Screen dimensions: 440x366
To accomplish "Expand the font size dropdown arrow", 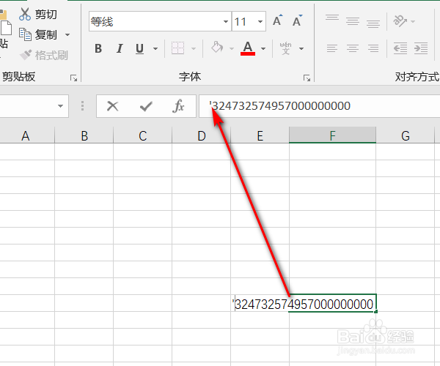I will [x=260, y=21].
